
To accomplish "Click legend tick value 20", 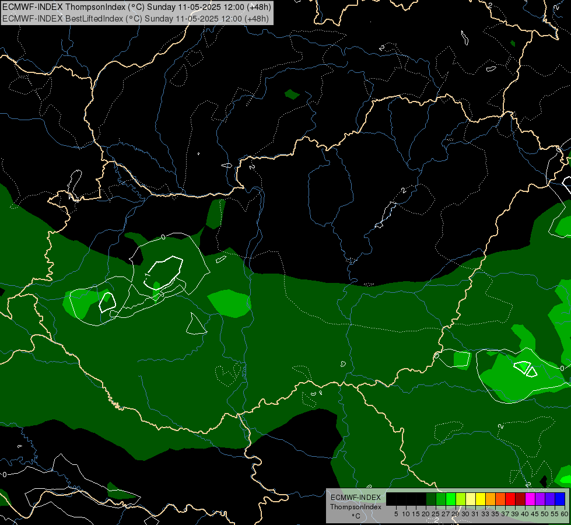I will coord(426,514).
